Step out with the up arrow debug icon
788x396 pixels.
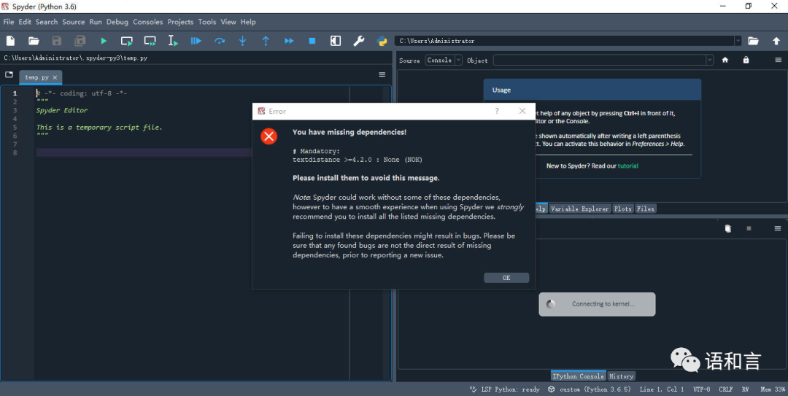point(266,41)
